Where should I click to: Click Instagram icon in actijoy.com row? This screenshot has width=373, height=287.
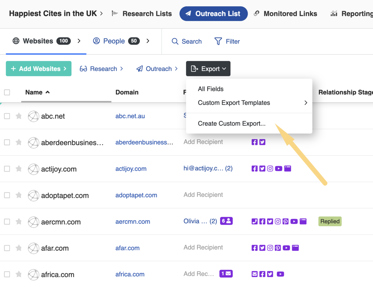[x=270, y=169]
